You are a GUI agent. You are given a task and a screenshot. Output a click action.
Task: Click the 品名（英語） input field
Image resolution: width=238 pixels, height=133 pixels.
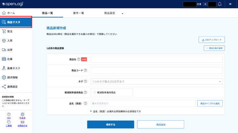tap(143, 104)
